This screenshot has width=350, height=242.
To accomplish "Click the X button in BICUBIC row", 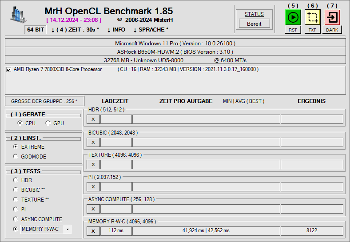I will (x=93, y=142).
